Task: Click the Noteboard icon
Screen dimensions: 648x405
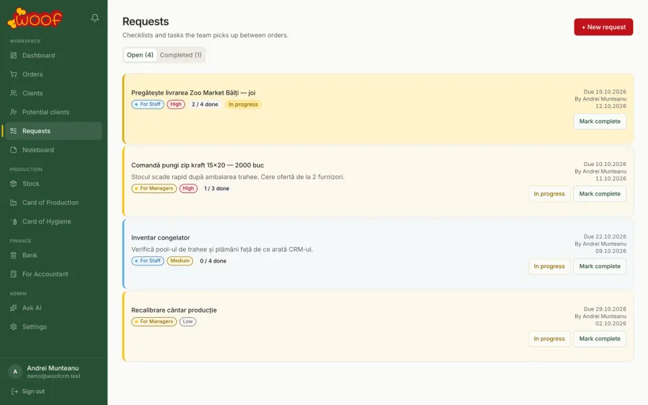Action: click(13, 150)
